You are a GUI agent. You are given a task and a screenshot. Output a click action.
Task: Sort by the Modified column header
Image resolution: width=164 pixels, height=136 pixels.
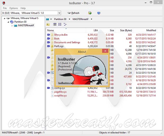(151, 30)
